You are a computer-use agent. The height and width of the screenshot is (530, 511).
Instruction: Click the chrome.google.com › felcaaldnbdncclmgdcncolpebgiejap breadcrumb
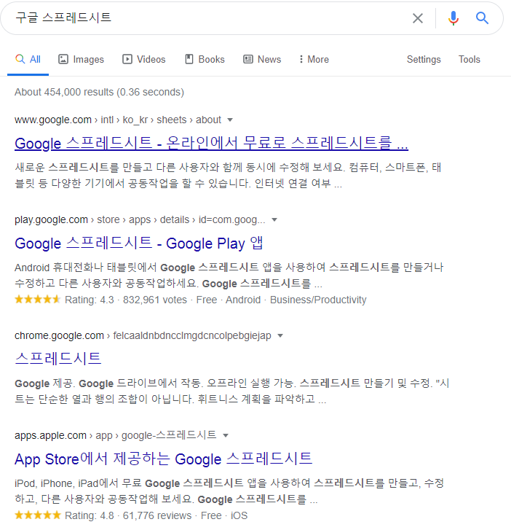(x=143, y=335)
